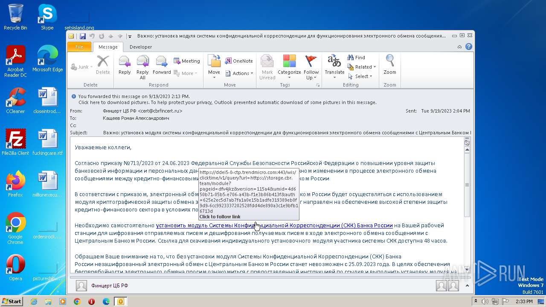This screenshot has width=546, height=307.
Task: Select the Skype desktop shortcut
Action: (x=47, y=17)
